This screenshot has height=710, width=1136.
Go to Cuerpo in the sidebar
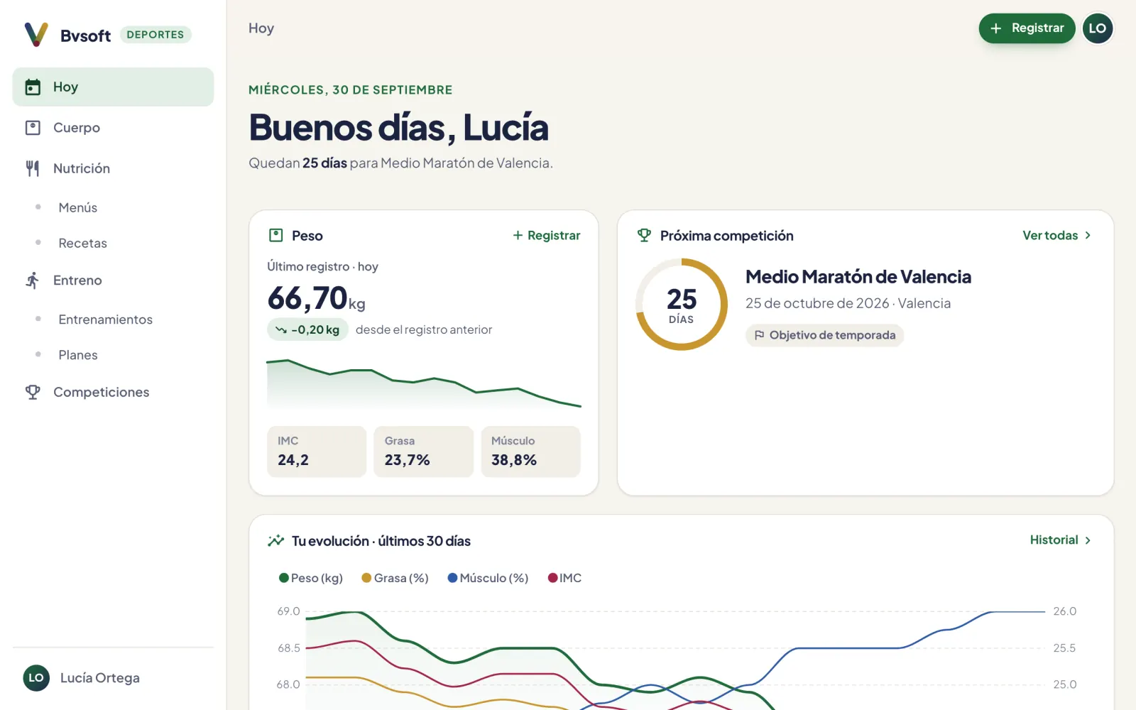click(113, 128)
